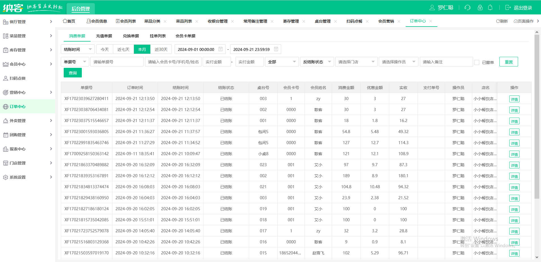Viewport: 541px width, 262px height.
Task: Click the green 查询 button
Action: point(73,73)
